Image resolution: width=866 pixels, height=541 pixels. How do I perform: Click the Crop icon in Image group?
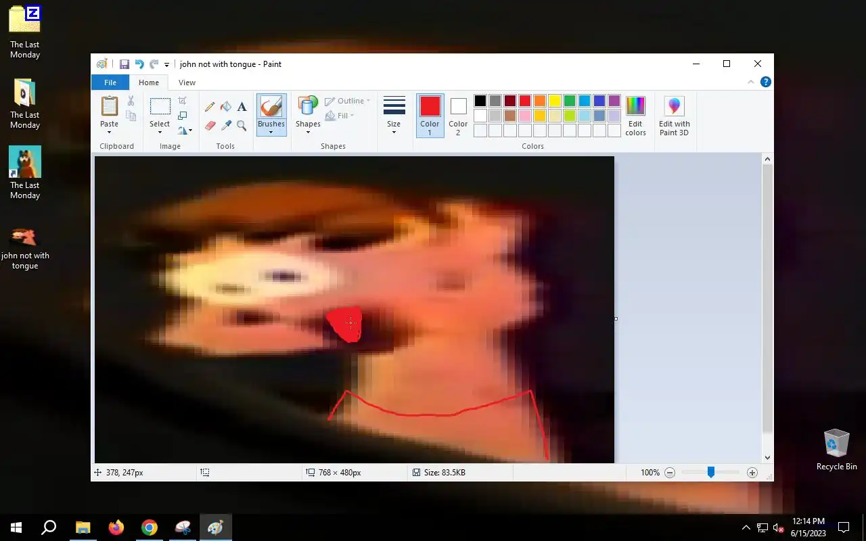[183, 101]
